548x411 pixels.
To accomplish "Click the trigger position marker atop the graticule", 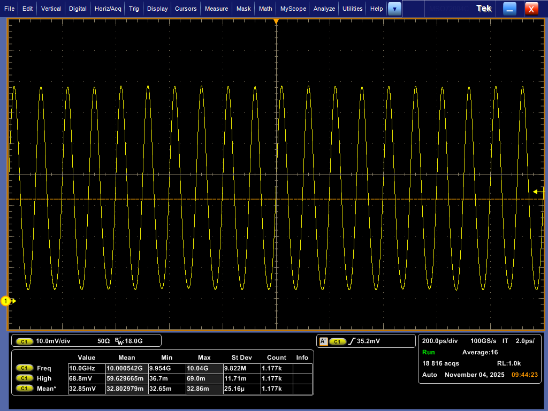I will click(x=276, y=21).
